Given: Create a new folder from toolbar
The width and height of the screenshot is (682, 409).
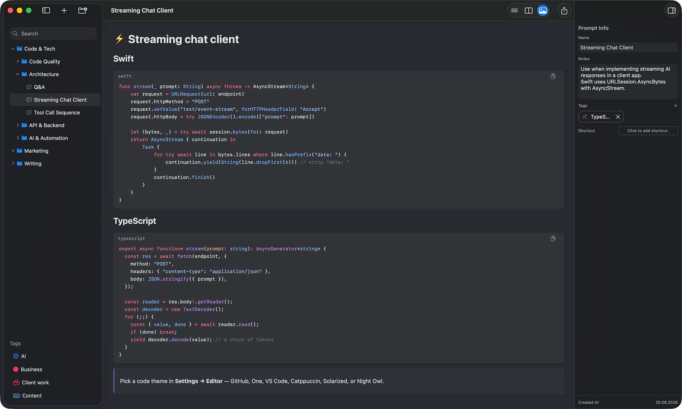Looking at the screenshot, I should coord(83,10).
